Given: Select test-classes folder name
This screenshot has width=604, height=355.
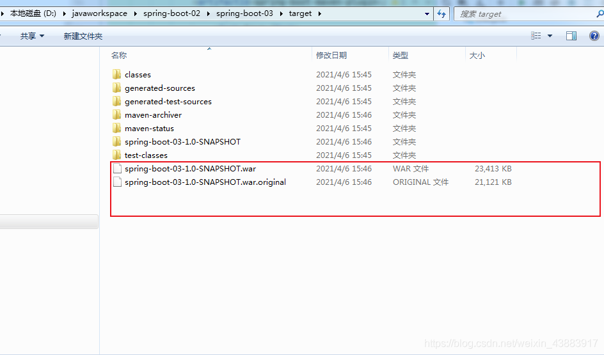Looking at the screenshot, I should pyautogui.click(x=146, y=155).
